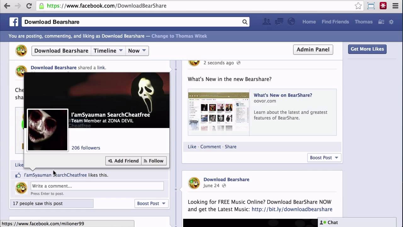Image resolution: width=403 pixels, height=227 pixels.
Task: Click the browser address bar URL
Action: [x=107, y=6]
